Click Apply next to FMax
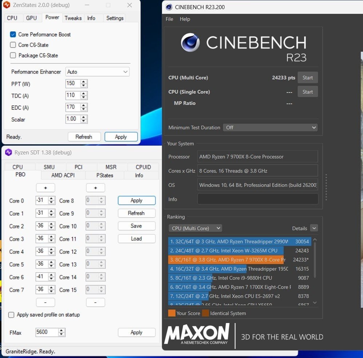 [x=137, y=333]
